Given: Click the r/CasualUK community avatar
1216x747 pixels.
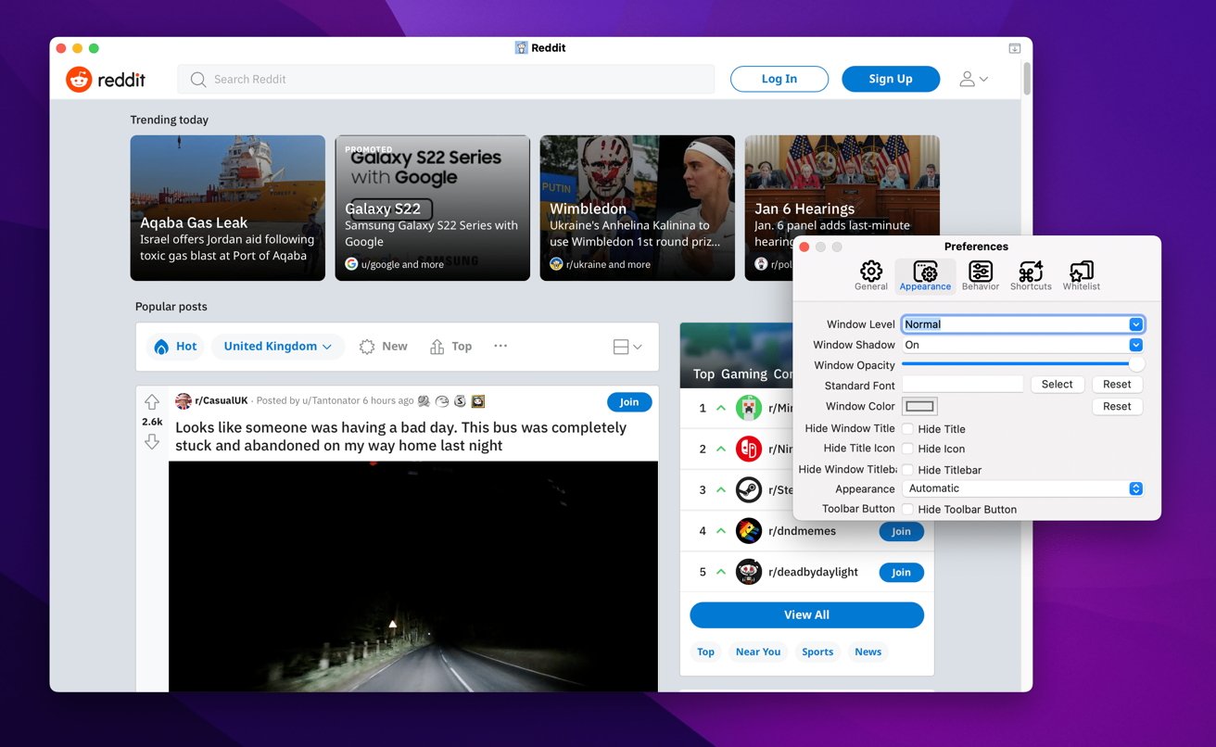Looking at the screenshot, I should 184,401.
